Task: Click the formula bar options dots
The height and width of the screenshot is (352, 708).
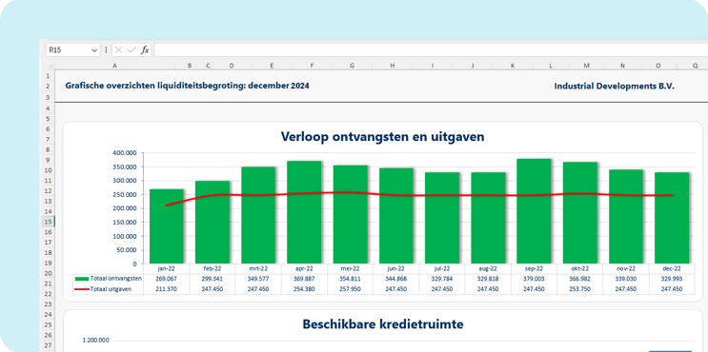Action: point(106,50)
